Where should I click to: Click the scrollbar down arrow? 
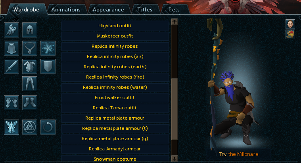174,158
